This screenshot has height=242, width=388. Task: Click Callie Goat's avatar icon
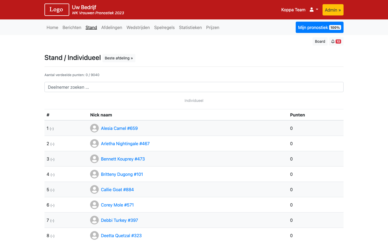tap(94, 190)
